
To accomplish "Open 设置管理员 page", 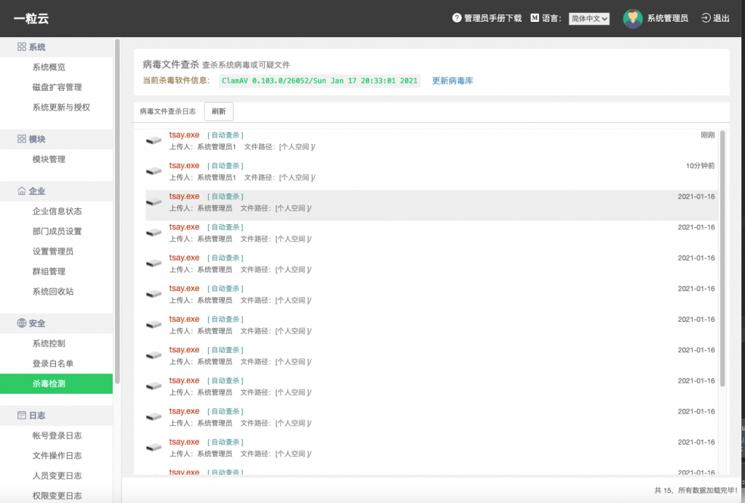I will click(52, 251).
